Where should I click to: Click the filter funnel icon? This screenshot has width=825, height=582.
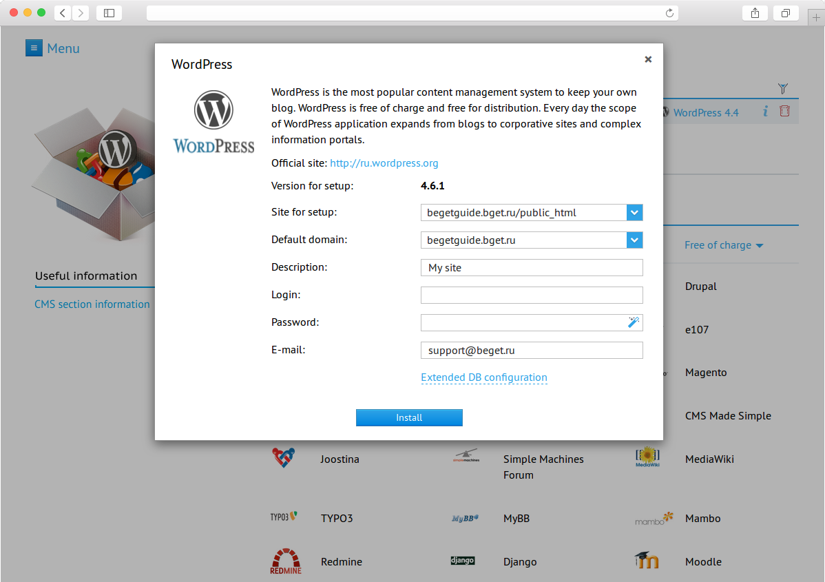coord(783,88)
